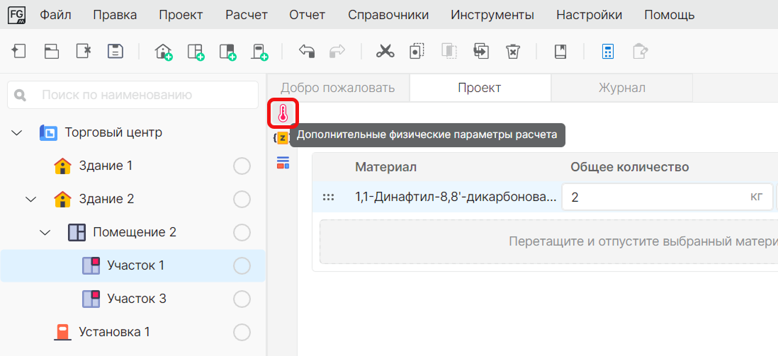Click the 1,1-Динафтил-8,8'-дикарбонова... material cell

(456, 197)
